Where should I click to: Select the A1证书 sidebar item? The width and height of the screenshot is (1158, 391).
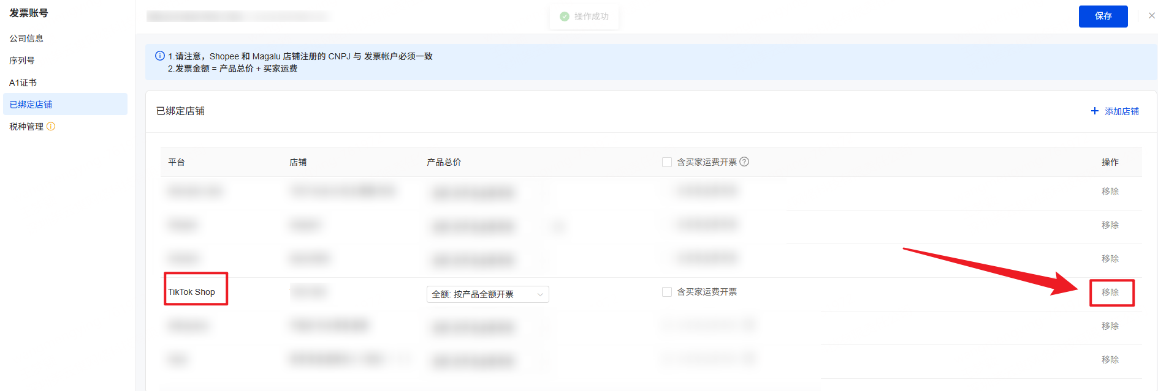coord(23,83)
